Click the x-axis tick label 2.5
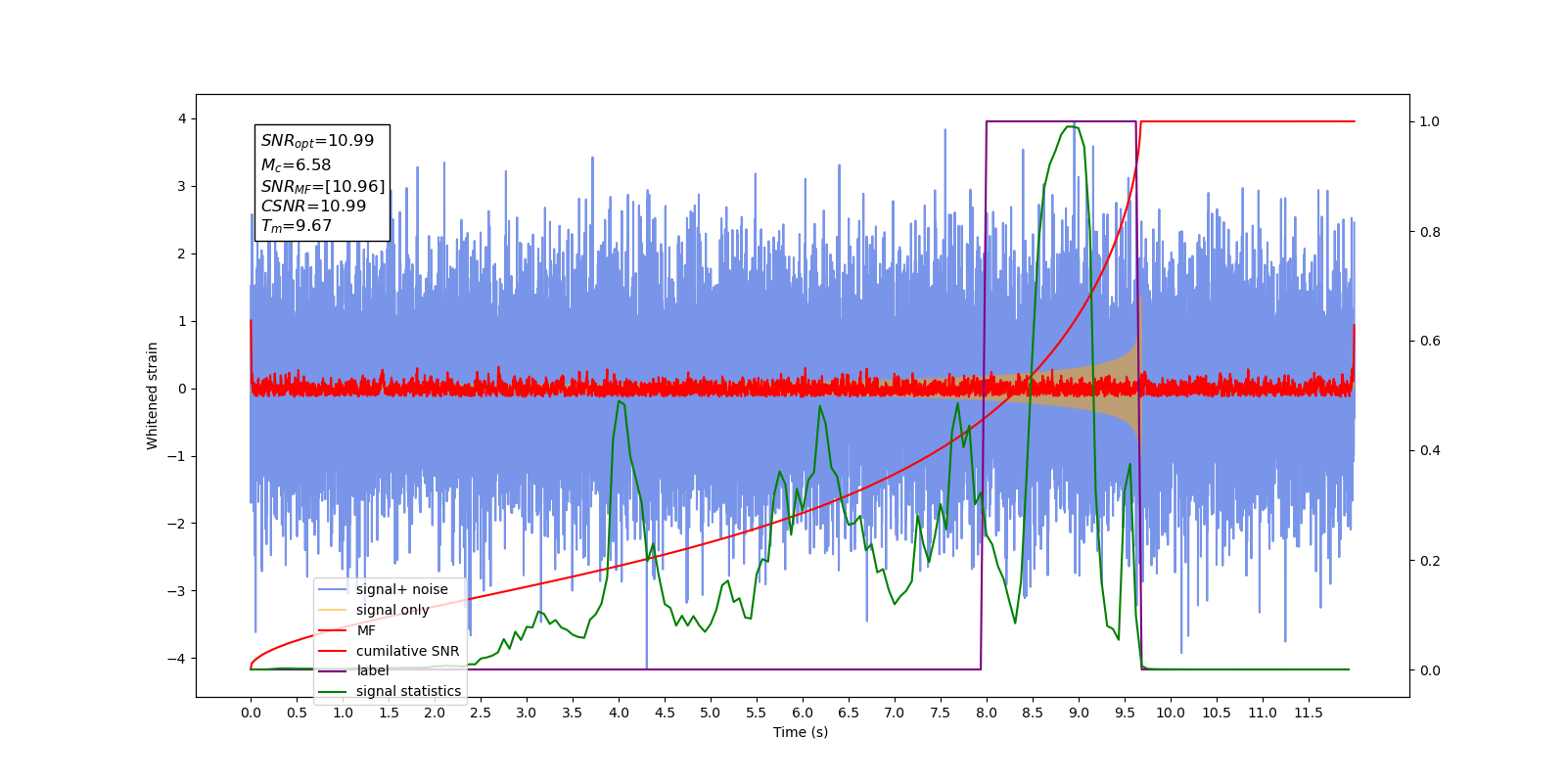 (481, 713)
